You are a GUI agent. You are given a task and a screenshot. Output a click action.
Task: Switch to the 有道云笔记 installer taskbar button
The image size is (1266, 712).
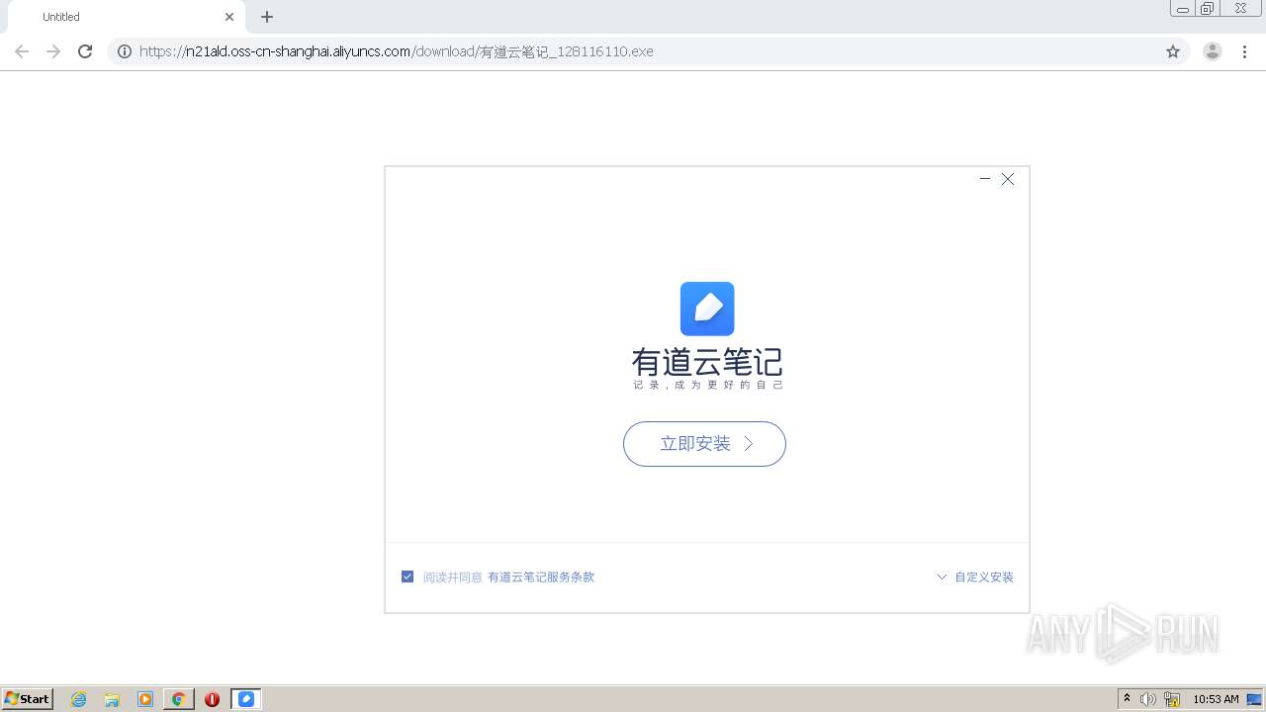pyautogui.click(x=246, y=699)
